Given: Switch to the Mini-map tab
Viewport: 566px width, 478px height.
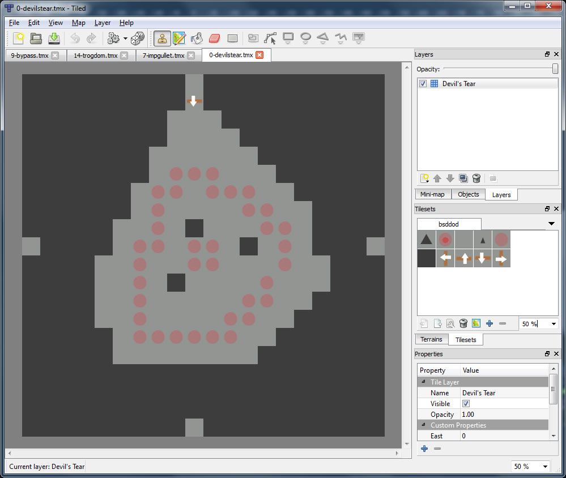Looking at the screenshot, I should tap(432, 194).
